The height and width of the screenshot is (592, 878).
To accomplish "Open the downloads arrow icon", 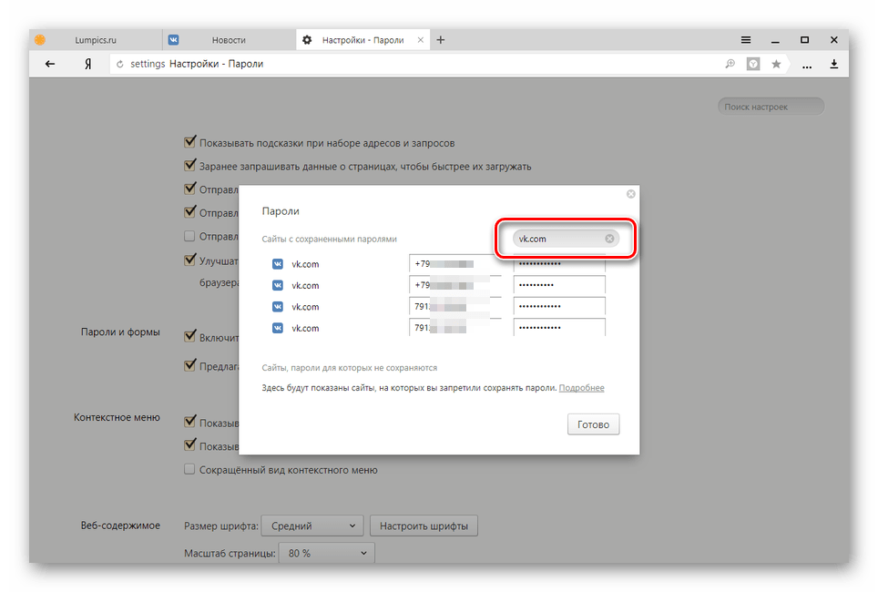I will click(833, 64).
